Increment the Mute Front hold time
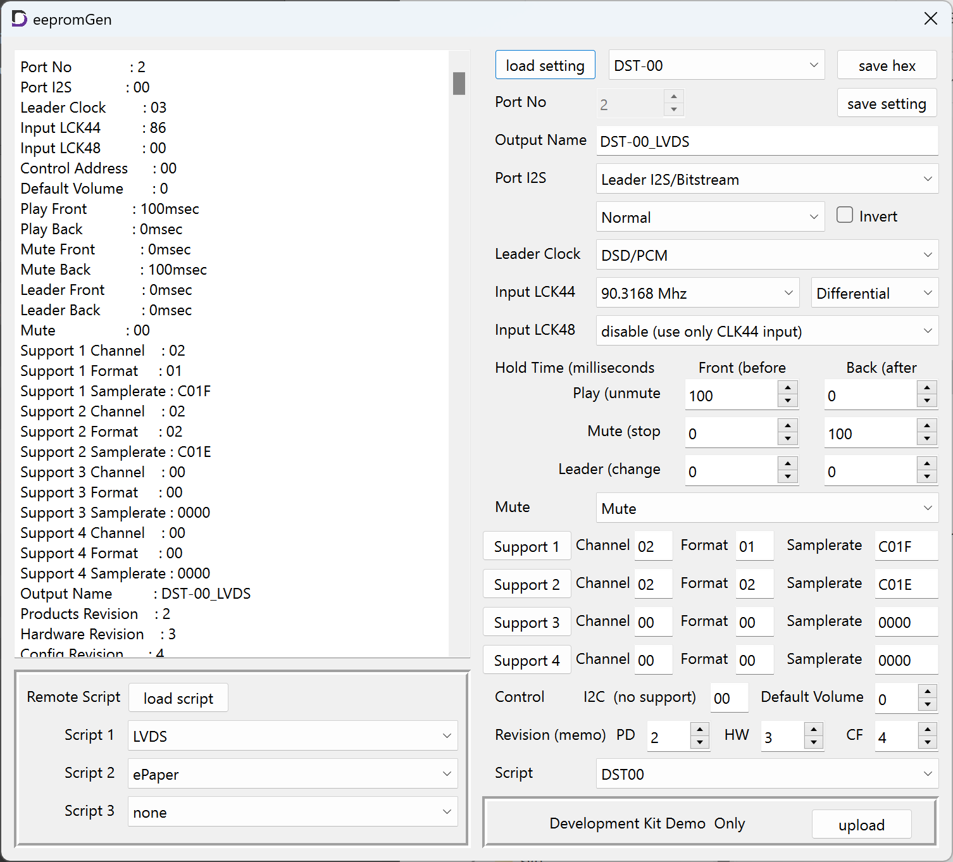This screenshot has height=862, width=953. coord(788,426)
